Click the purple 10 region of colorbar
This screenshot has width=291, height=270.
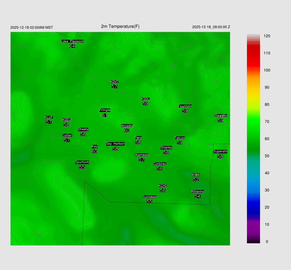pos(253,225)
